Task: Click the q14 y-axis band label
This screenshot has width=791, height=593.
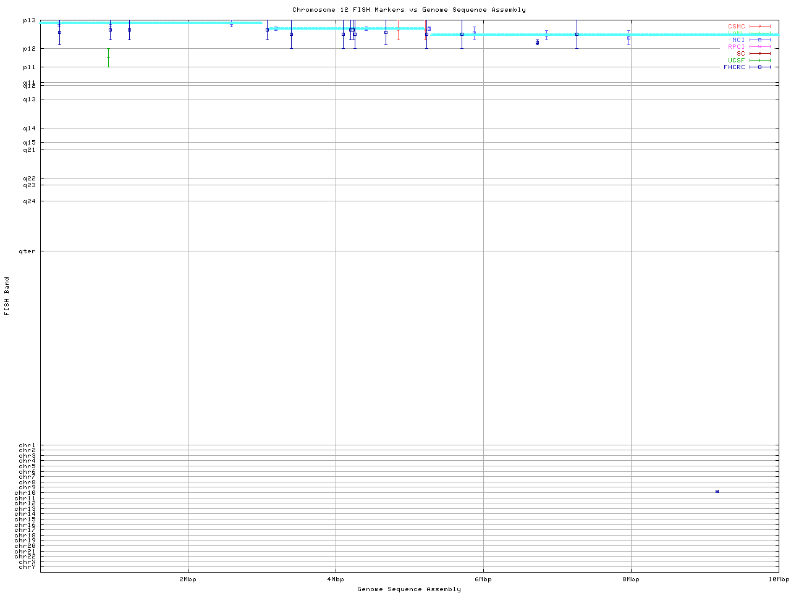Action: click(29, 128)
